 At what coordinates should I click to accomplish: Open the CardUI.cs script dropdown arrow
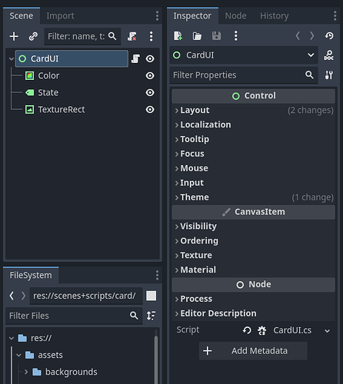click(327, 331)
